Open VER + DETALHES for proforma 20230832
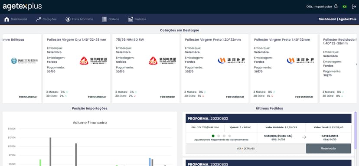The width and height of the screenshot is (359, 166). tap(246, 149)
